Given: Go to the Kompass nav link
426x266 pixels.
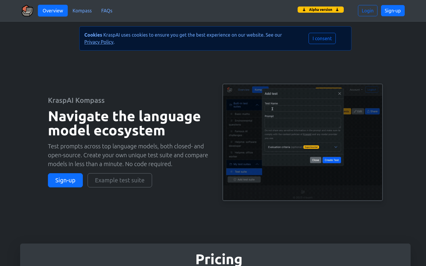Looking at the screenshot, I should click(82, 11).
